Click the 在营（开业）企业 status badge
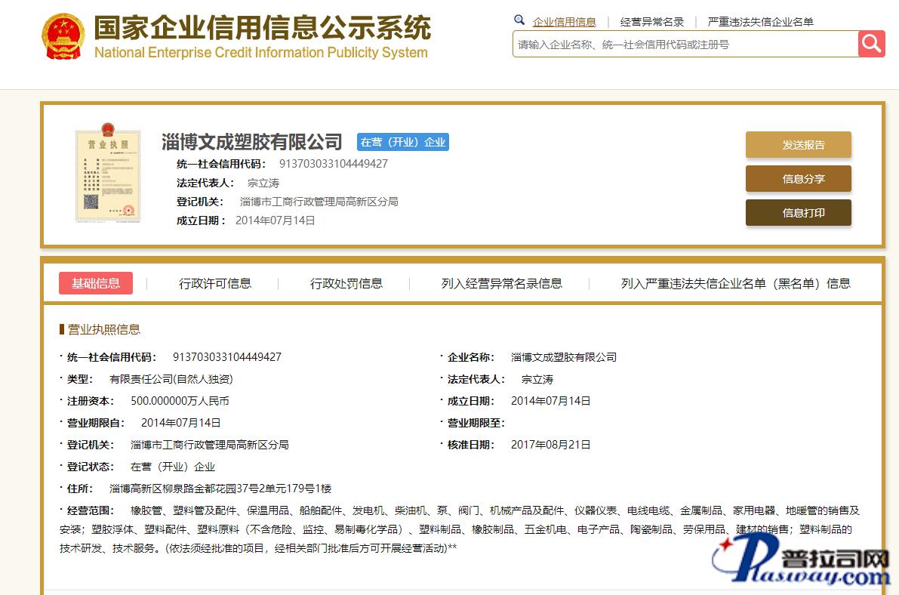Viewport: 899px width, 595px height. tap(403, 142)
